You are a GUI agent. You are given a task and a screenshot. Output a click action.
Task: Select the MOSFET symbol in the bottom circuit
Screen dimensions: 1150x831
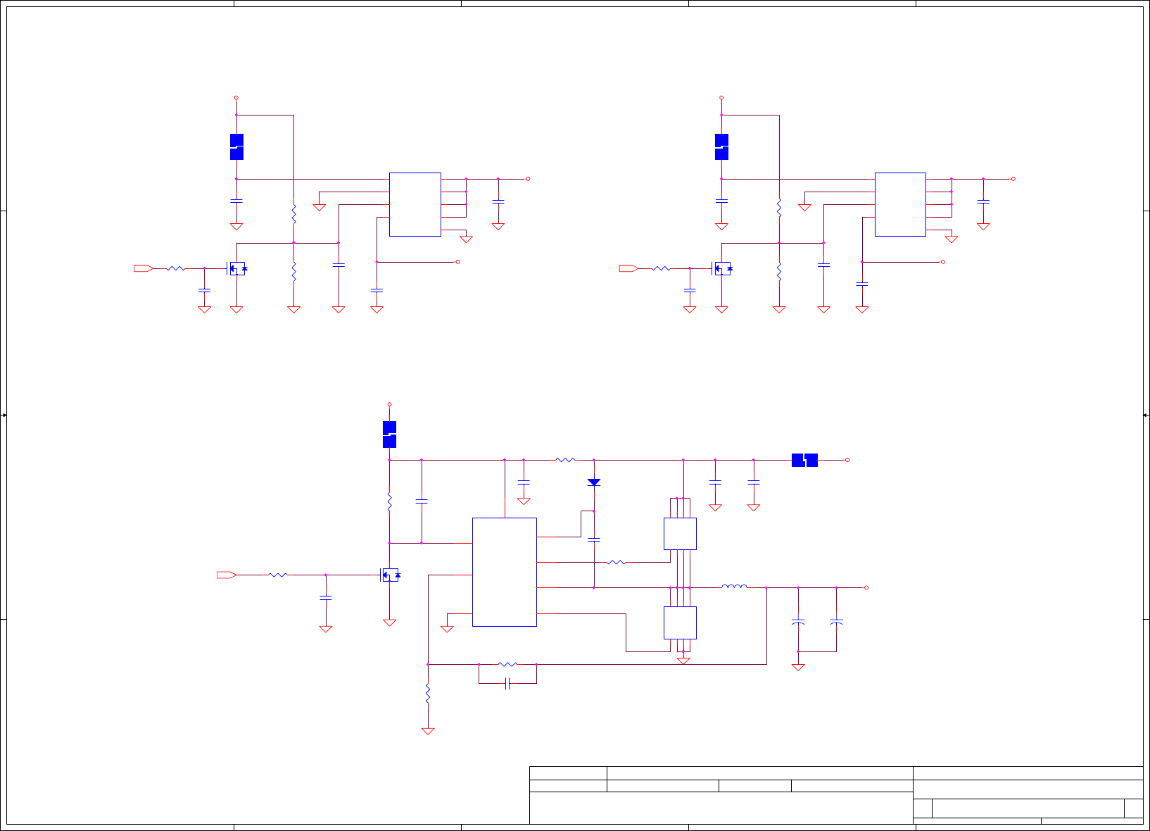point(389,575)
